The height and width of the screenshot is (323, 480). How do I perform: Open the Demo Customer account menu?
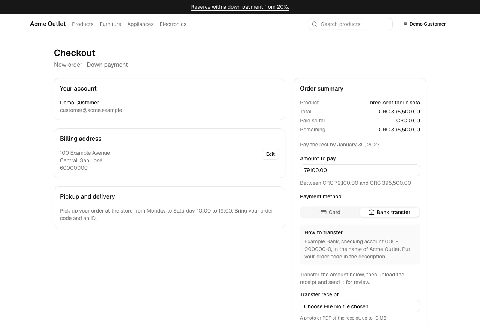(x=424, y=24)
